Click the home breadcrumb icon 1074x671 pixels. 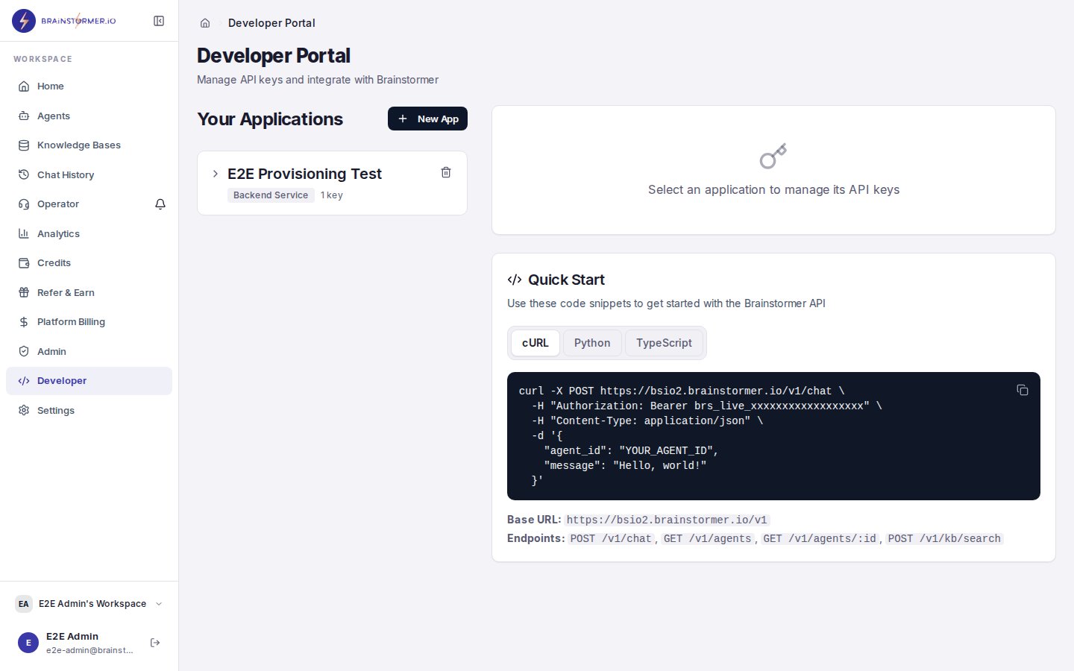(x=205, y=23)
